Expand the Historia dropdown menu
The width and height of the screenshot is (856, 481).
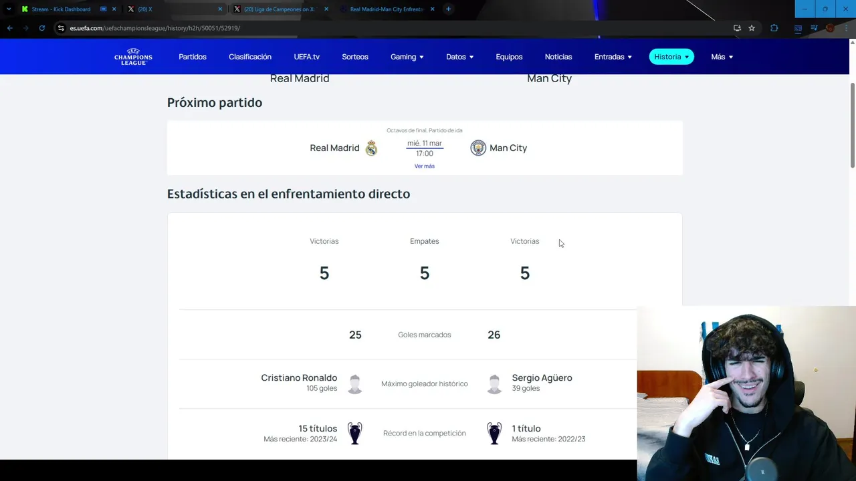[x=671, y=57]
